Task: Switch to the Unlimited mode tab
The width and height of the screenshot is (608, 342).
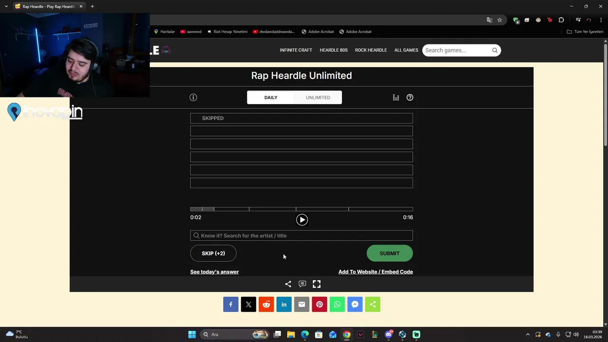Action: tap(318, 97)
